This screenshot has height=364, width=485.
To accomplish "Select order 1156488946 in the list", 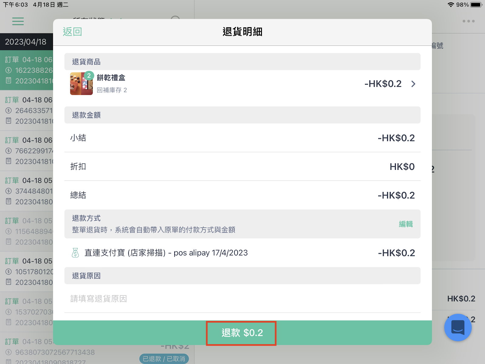I will [x=26, y=231].
